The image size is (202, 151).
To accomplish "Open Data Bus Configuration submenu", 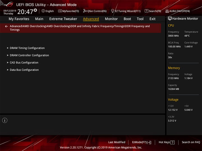I will tap(24, 70).
